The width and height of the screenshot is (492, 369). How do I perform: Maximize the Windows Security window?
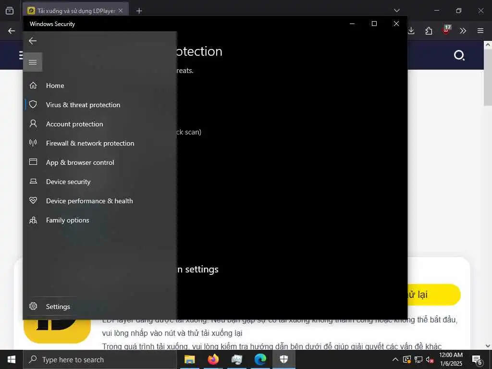(x=374, y=24)
